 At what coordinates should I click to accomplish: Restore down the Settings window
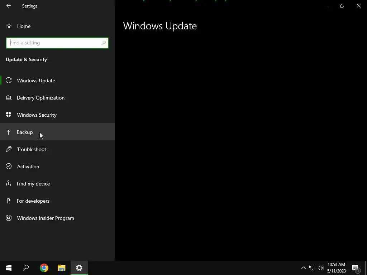342,6
